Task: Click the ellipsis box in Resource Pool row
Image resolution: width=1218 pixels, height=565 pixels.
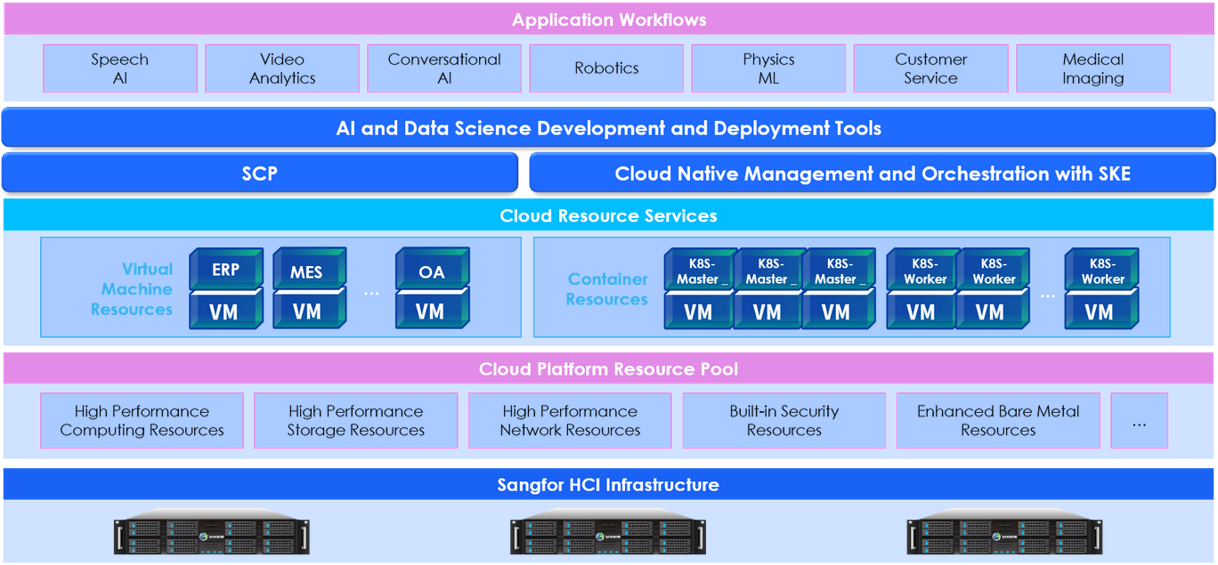Action: (x=1140, y=421)
